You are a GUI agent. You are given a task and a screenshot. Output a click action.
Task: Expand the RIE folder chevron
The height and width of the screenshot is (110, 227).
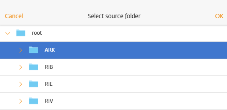click(21, 84)
